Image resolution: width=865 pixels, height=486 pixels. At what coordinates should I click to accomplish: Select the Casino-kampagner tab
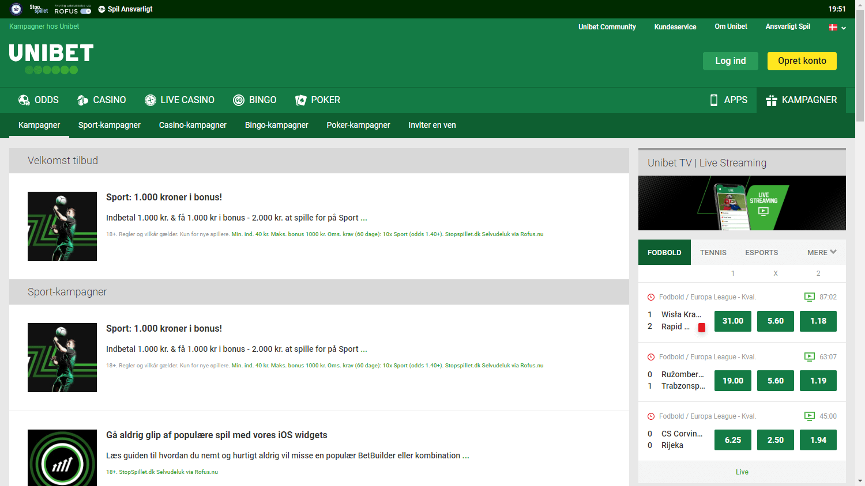click(x=193, y=125)
